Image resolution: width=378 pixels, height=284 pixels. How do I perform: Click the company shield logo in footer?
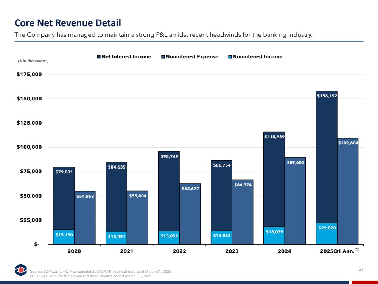click(21, 270)
